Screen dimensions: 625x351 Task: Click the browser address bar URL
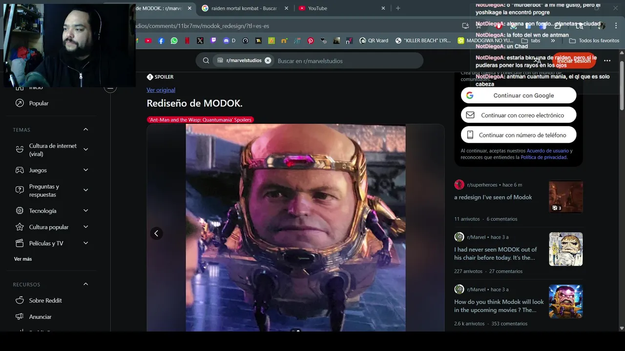point(202,26)
